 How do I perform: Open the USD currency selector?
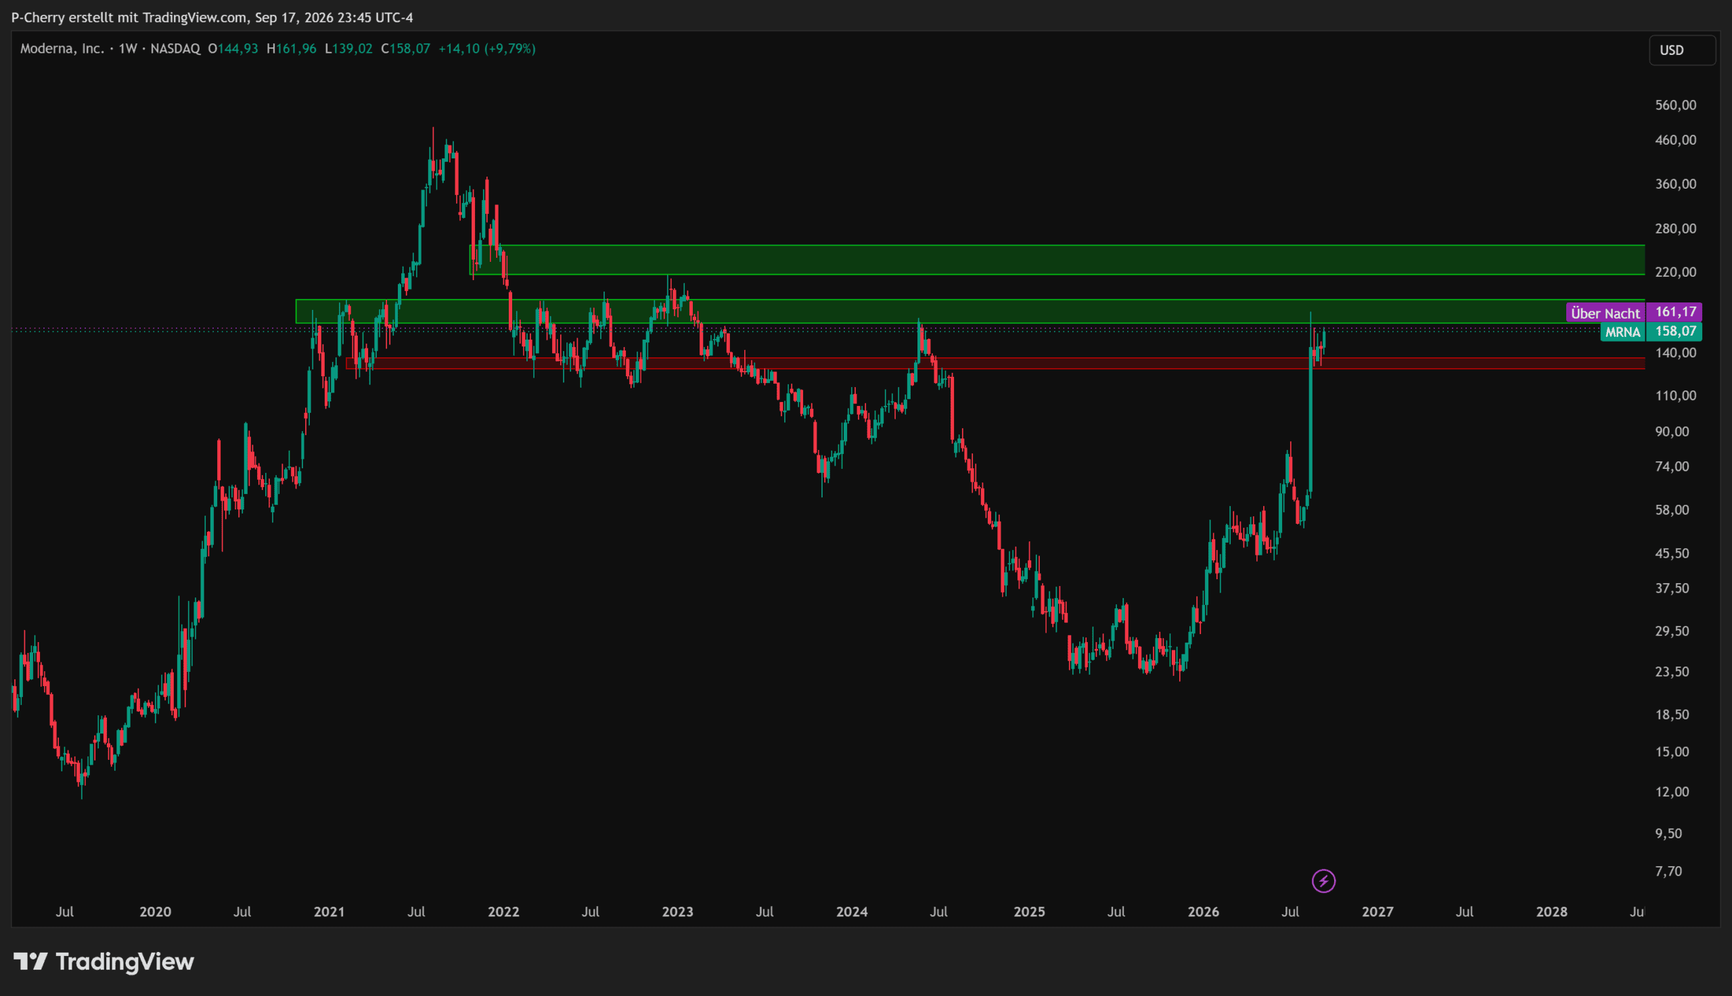tap(1681, 51)
